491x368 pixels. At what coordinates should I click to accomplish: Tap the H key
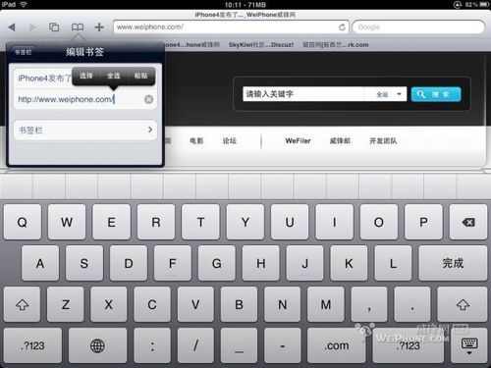[x=260, y=263]
